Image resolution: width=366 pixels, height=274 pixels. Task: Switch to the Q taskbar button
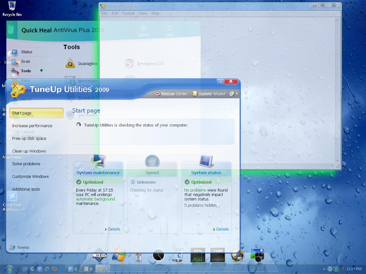pyautogui.click(x=72, y=269)
